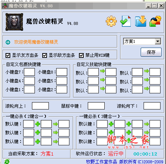This screenshot has height=164, width=166.
Task: Click the 保存 button
Action: coord(151,52)
